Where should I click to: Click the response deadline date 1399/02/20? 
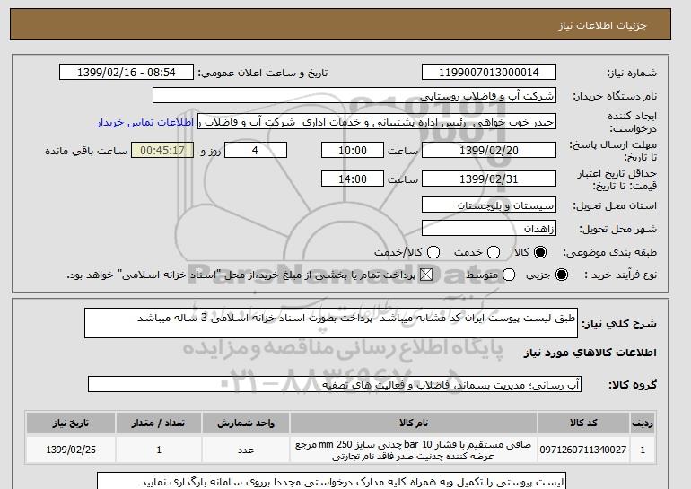coord(489,150)
